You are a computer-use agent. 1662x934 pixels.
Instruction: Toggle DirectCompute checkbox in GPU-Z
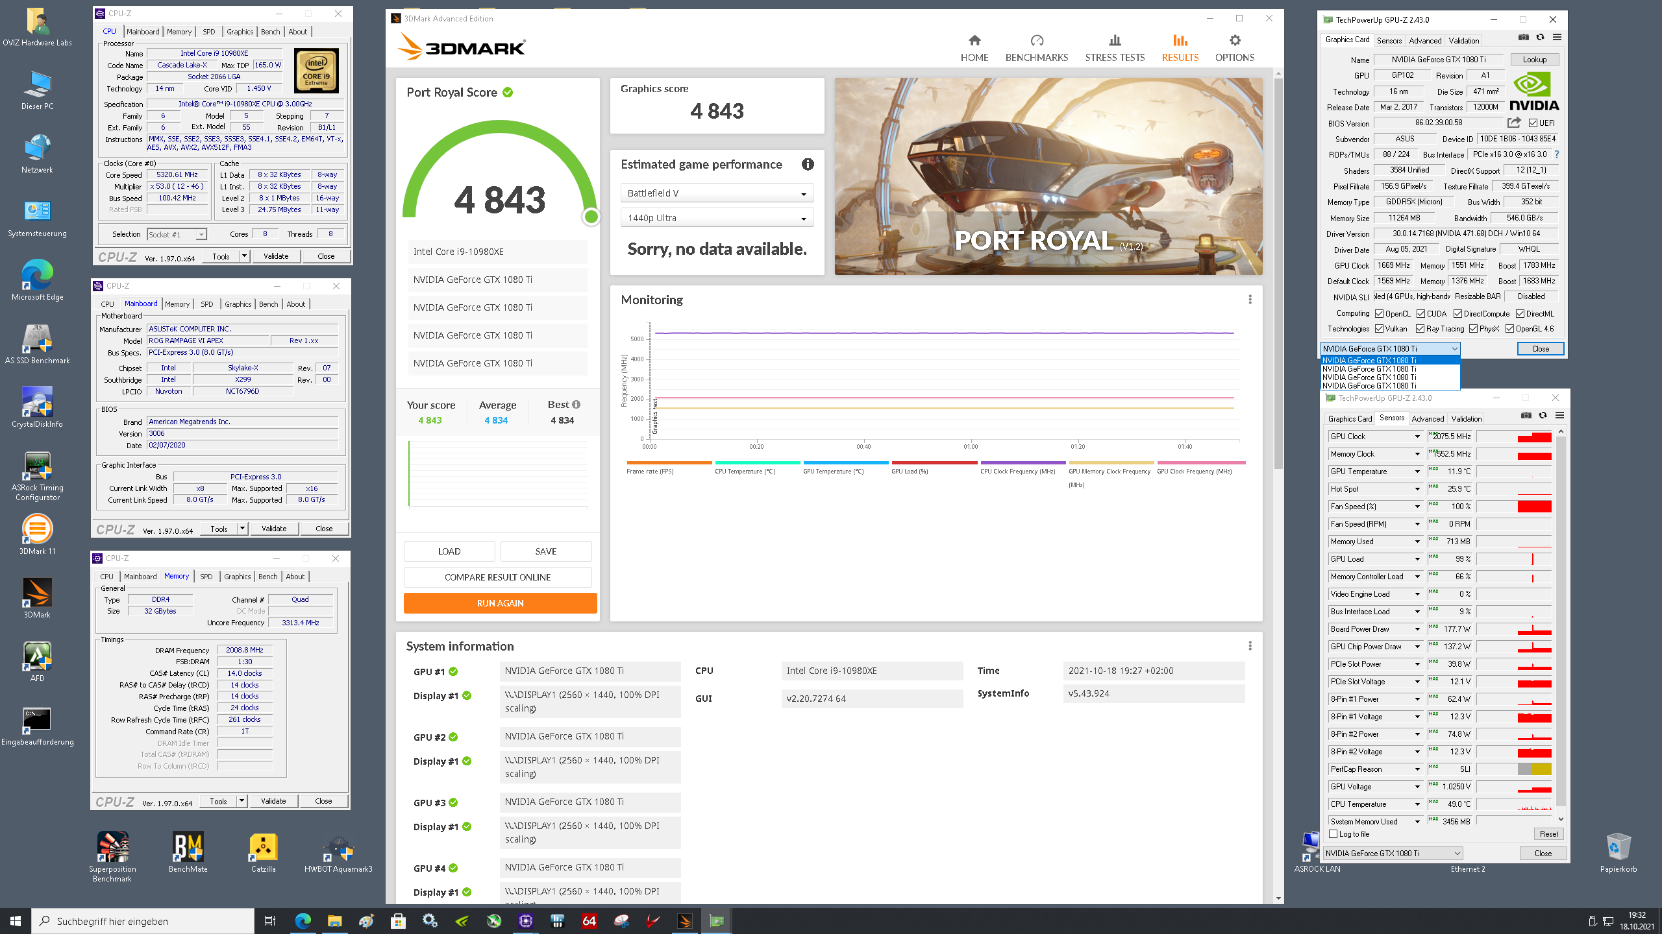tap(1457, 314)
